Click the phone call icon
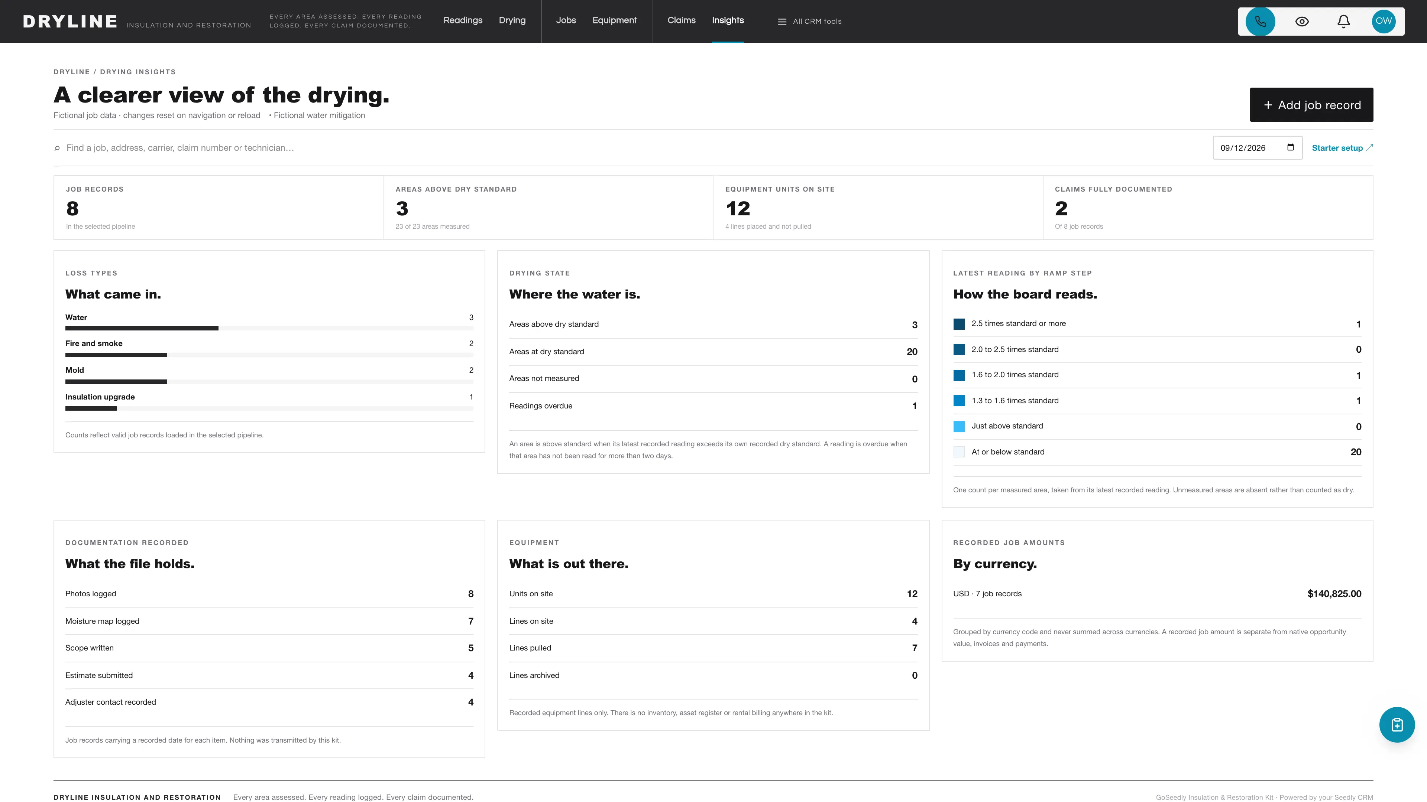This screenshot has width=1427, height=802. pyautogui.click(x=1260, y=22)
